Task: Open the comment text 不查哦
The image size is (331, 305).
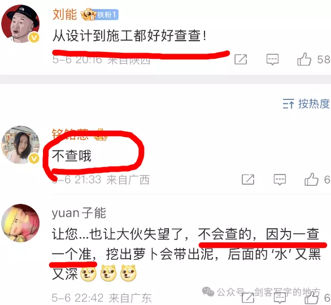Action: [x=72, y=156]
